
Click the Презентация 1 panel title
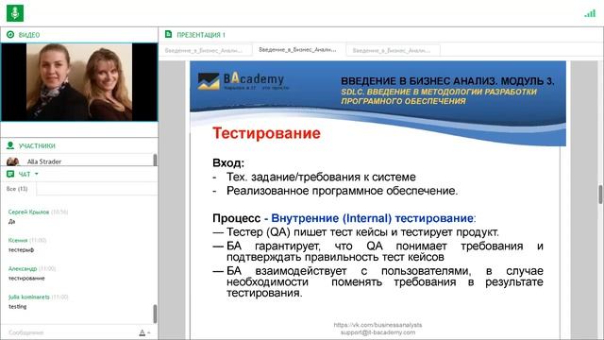(x=201, y=35)
